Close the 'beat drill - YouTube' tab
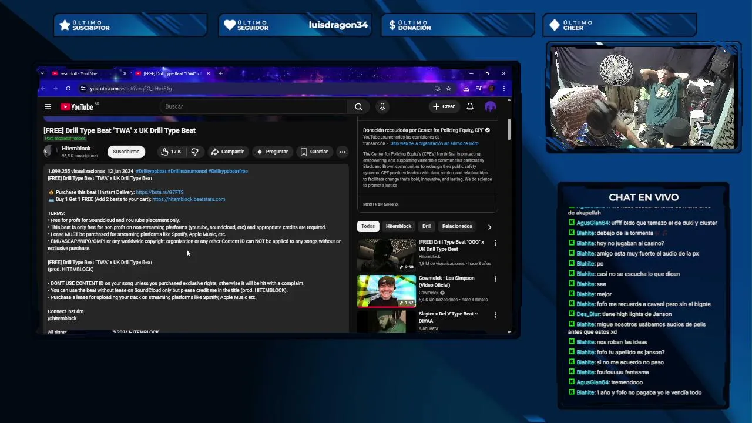The height and width of the screenshot is (423, 752). point(125,73)
